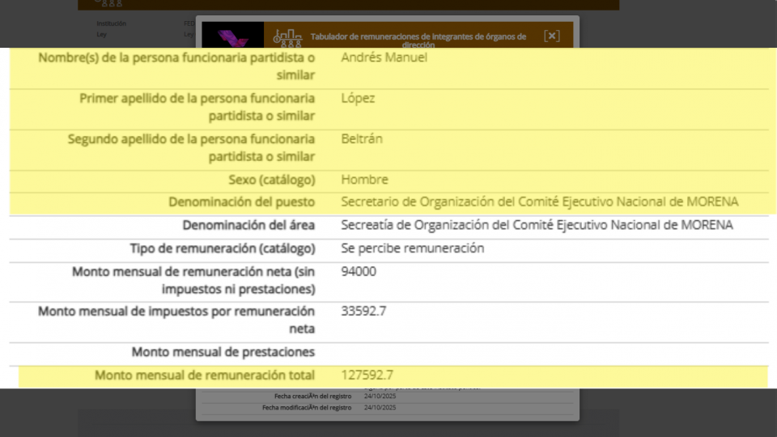Click the Denominación del puesto value text
This screenshot has width=777, height=437.
(x=539, y=202)
